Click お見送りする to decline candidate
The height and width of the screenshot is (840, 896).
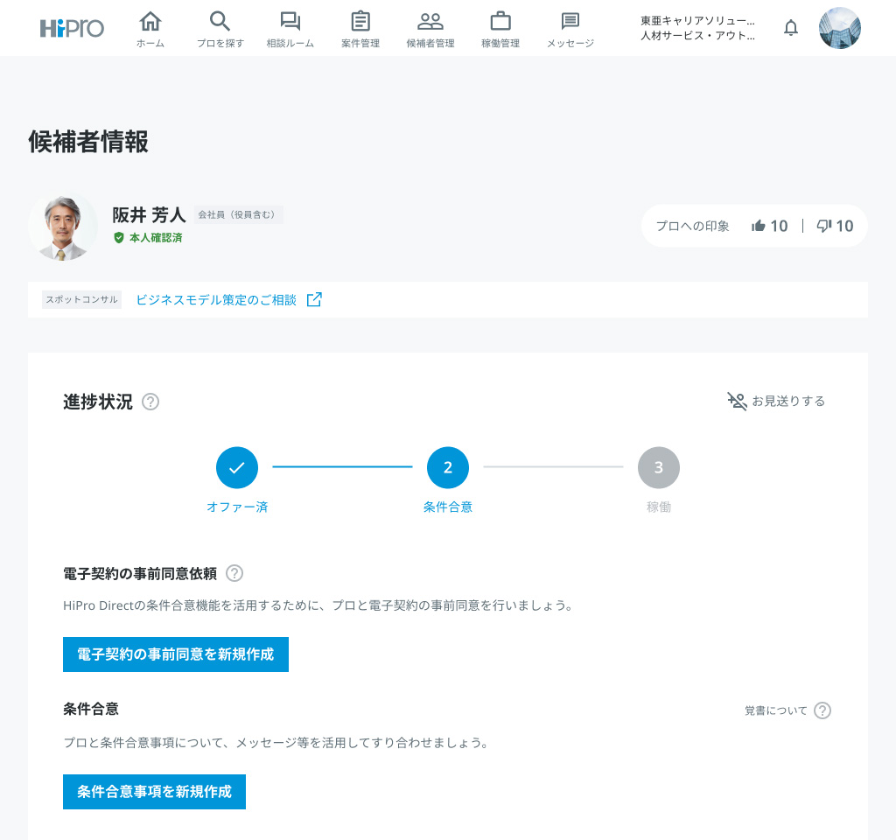click(x=776, y=401)
